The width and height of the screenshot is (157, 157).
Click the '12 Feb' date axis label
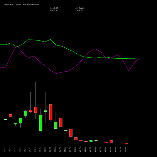point(90,149)
